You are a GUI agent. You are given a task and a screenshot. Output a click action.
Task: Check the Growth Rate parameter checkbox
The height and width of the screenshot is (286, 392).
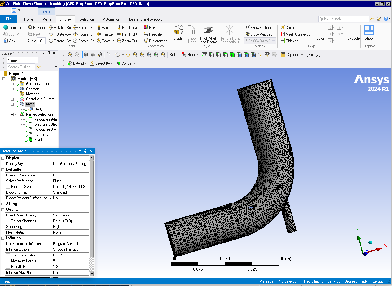8,267
